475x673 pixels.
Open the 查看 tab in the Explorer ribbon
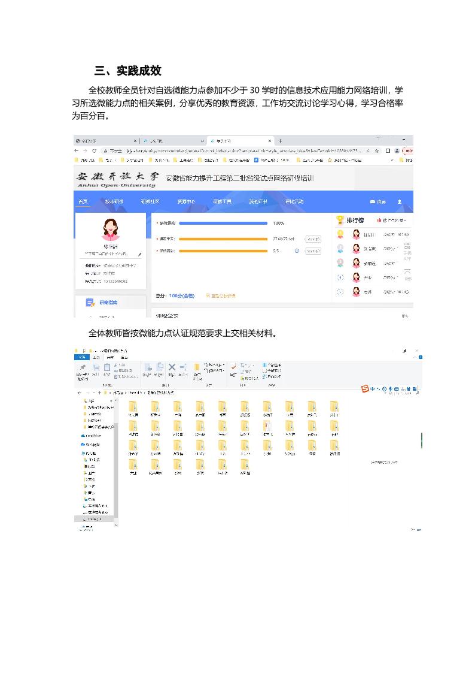124,357
